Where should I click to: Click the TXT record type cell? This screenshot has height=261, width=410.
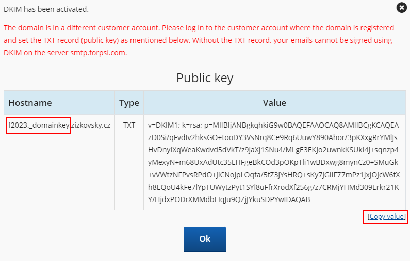coord(129,125)
